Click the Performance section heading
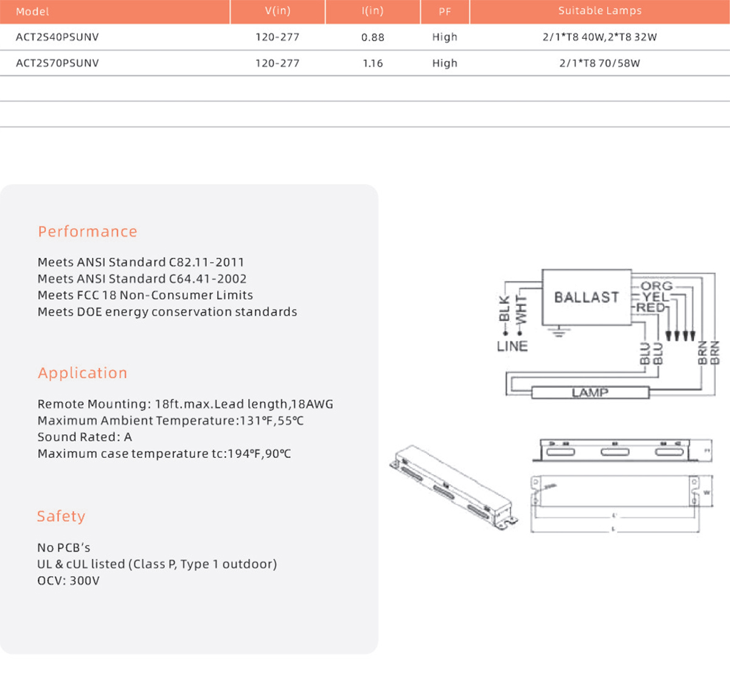 pyautogui.click(x=88, y=232)
